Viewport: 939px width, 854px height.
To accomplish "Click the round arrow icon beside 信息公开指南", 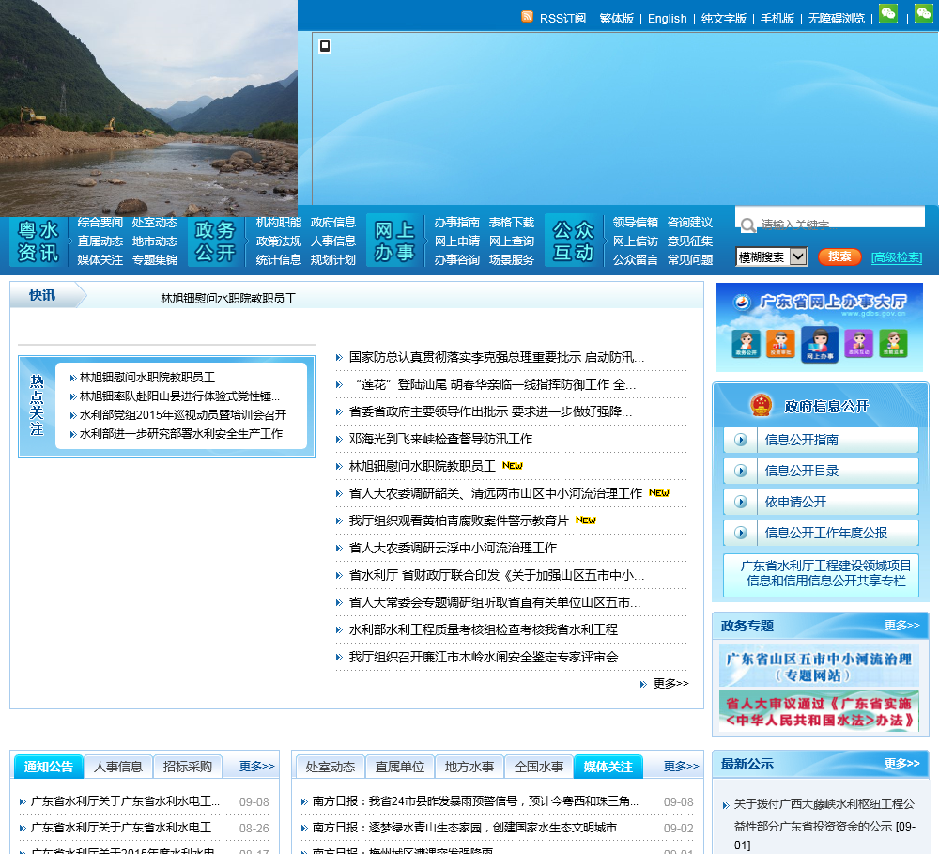I will tap(741, 440).
